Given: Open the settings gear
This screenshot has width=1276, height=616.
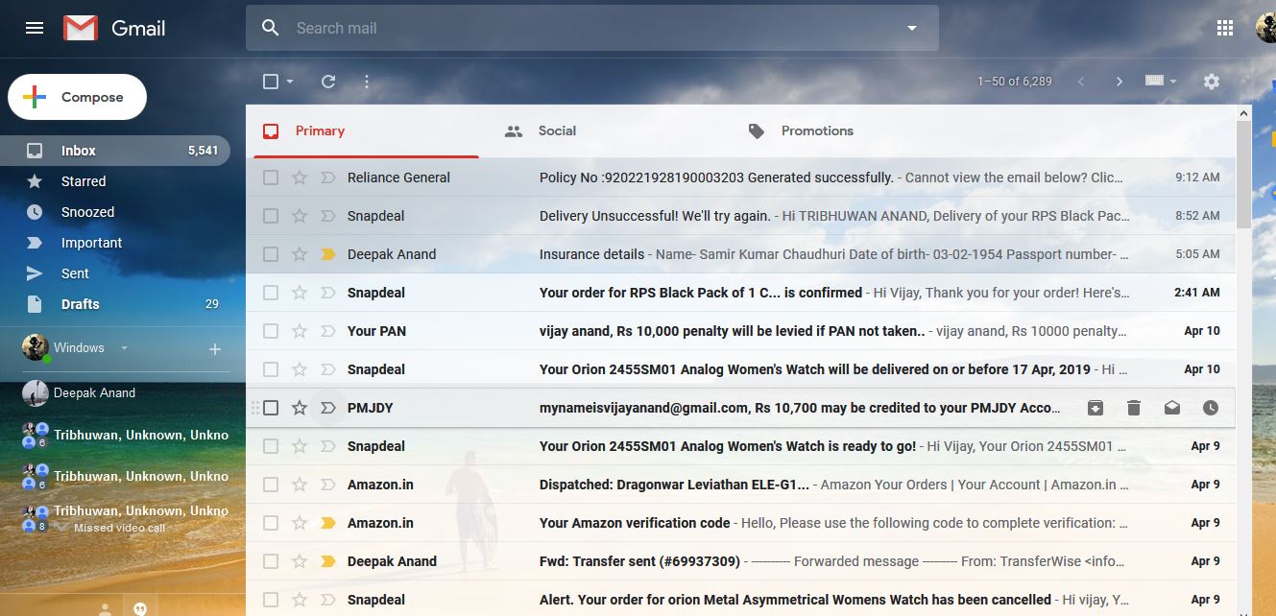Looking at the screenshot, I should [x=1212, y=82].
